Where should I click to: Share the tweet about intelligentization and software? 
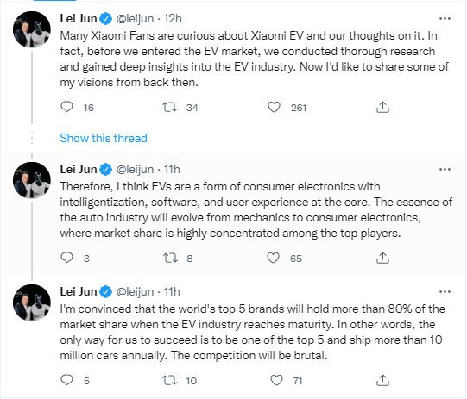(382, 258)
